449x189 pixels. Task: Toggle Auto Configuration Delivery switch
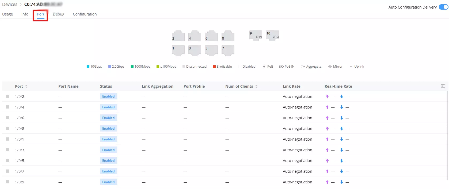click(443, 7)
